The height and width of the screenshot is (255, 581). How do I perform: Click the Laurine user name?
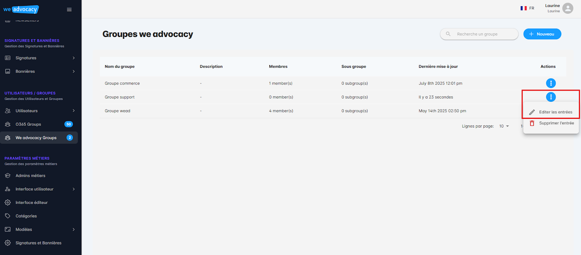(552, 6)
